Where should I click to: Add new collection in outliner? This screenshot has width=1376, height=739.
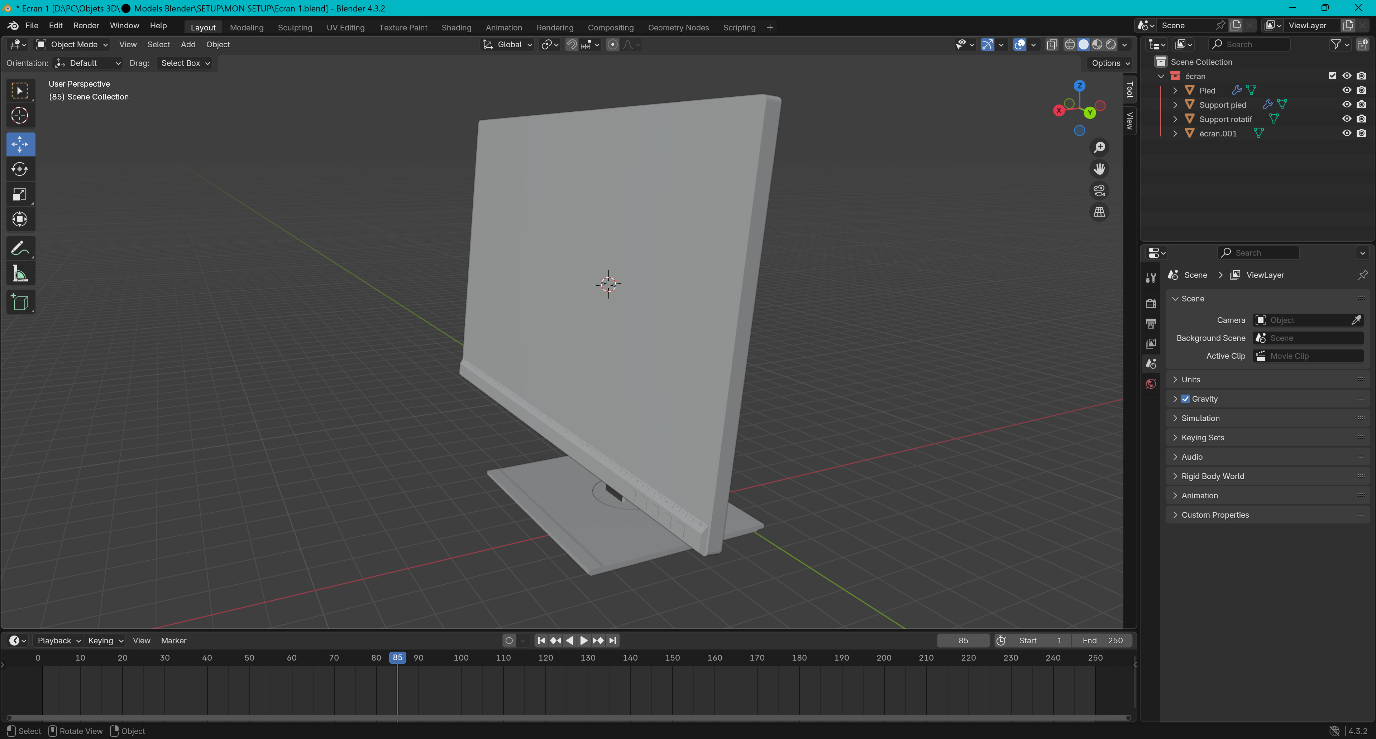click(1363, 44)
